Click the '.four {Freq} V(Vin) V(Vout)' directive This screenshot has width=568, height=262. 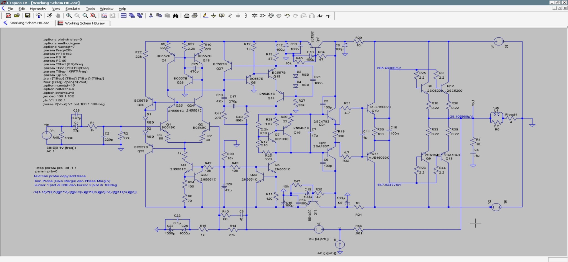65,82
